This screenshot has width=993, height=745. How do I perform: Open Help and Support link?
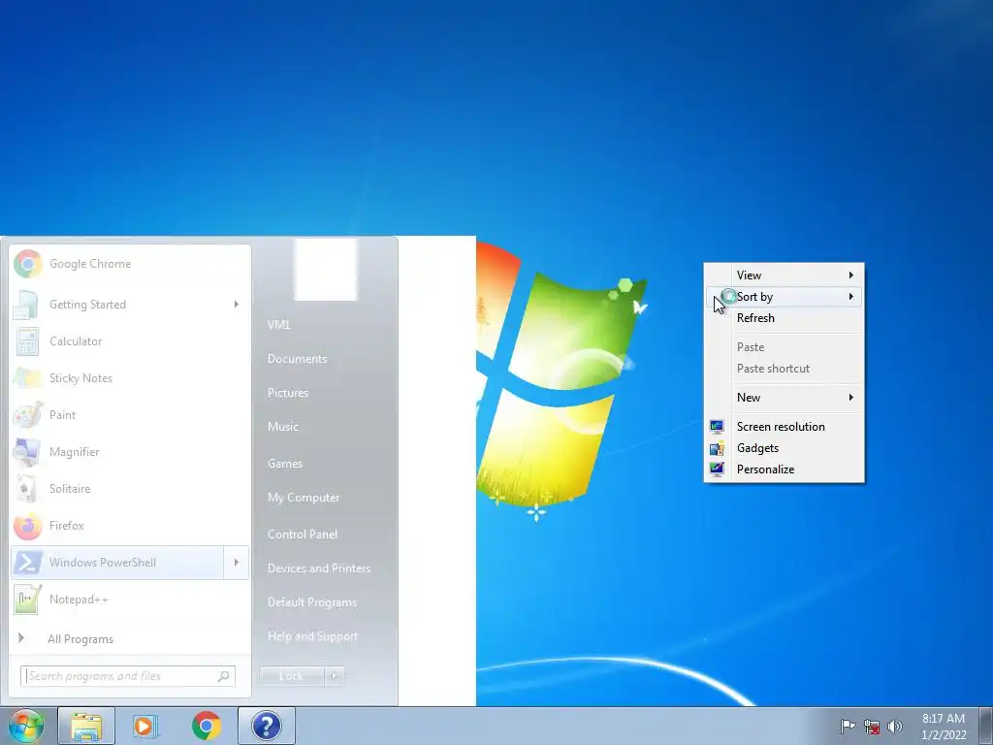pos(313,636)
